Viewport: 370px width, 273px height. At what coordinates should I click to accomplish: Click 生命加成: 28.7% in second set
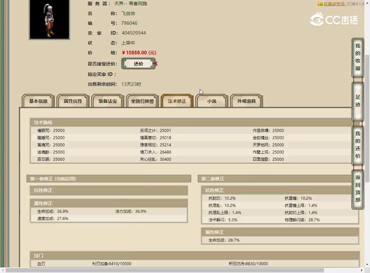point(224,240)
